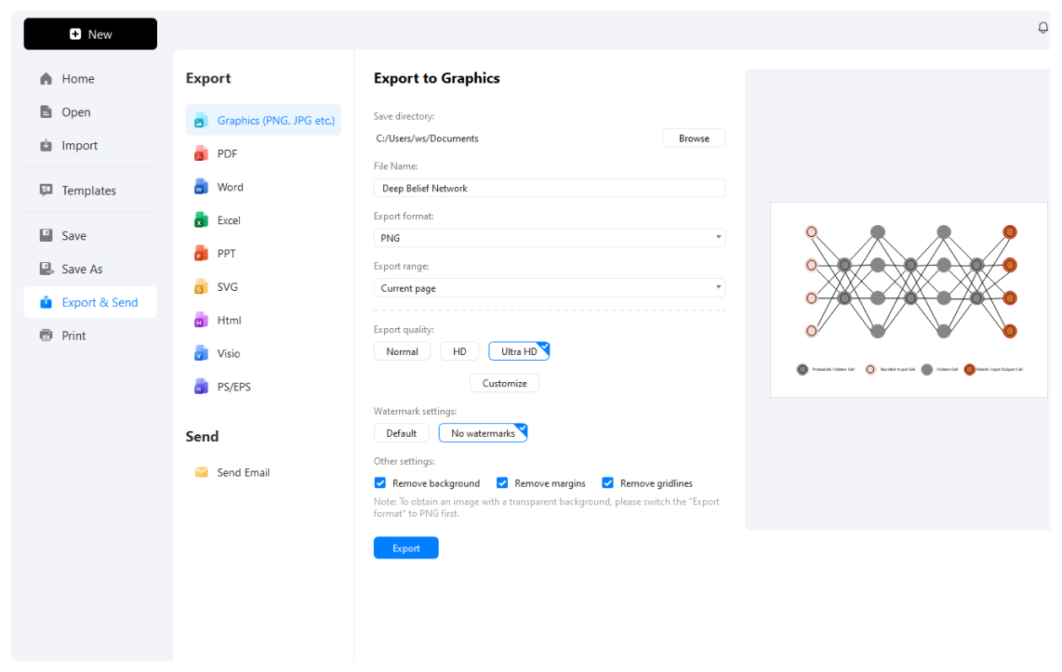Click the Excel spreadsheet icon

tap(201, 220)
